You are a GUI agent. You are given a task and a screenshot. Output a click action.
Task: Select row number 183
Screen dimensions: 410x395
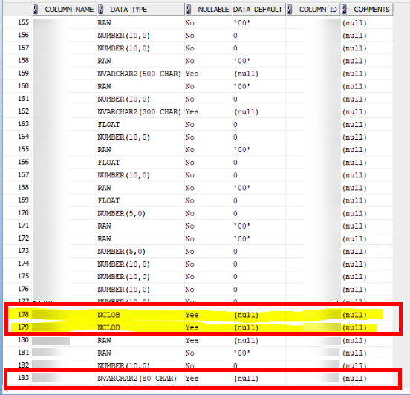23,378
